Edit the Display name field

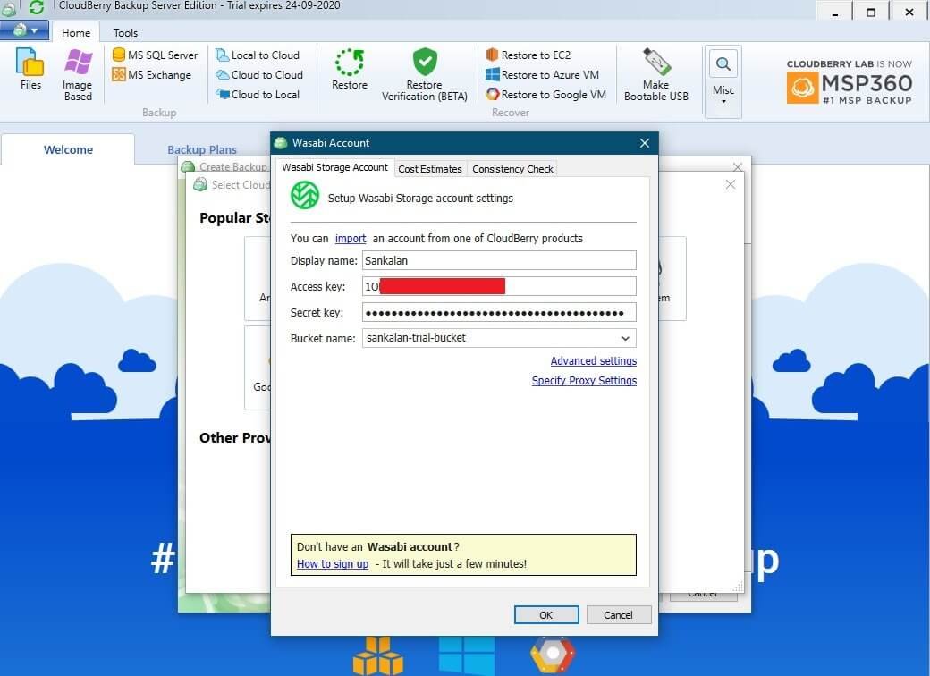tap(499, 260)
